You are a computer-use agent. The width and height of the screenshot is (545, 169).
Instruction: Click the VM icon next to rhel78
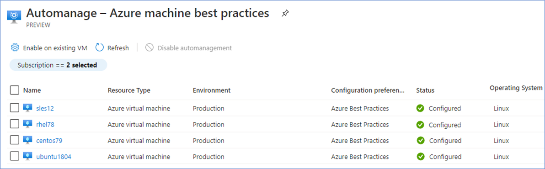click(x=28, y=124)
